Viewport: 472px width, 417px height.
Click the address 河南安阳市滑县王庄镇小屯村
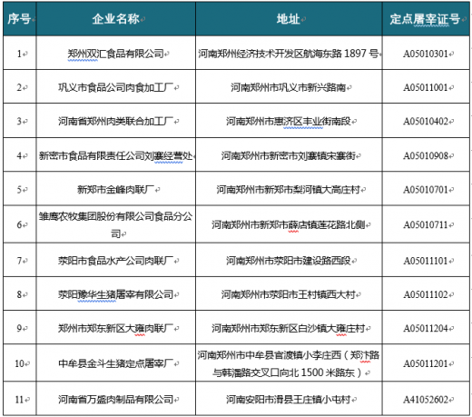[289, 399]
